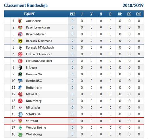The width and height of the screenshot is (148, 139).
Task: Sort by the DIF column header
Action: pos(139,14)
